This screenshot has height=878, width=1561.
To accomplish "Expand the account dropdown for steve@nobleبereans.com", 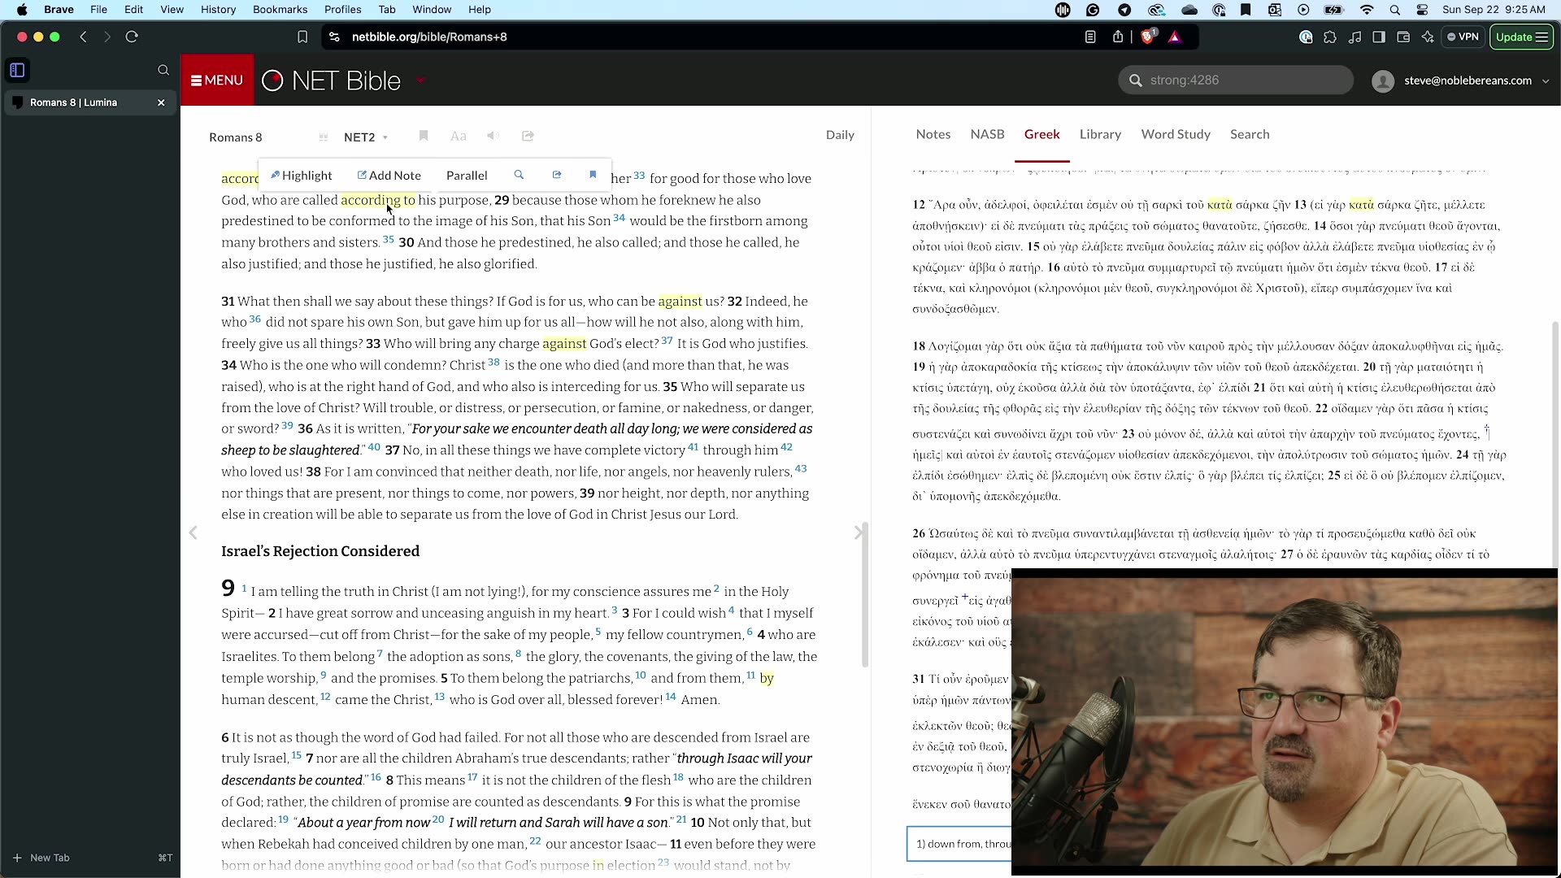I will [1547, 80].
